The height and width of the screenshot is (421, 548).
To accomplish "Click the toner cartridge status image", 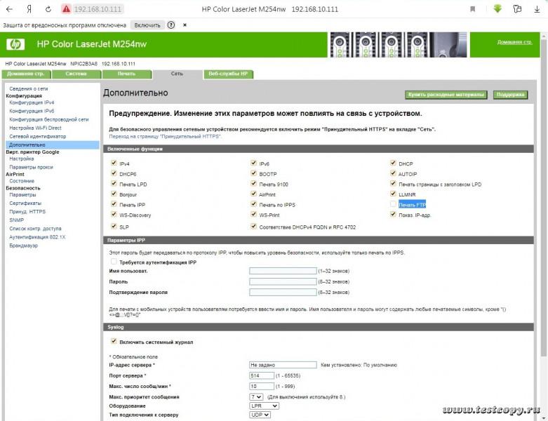I will pos(399,45).
